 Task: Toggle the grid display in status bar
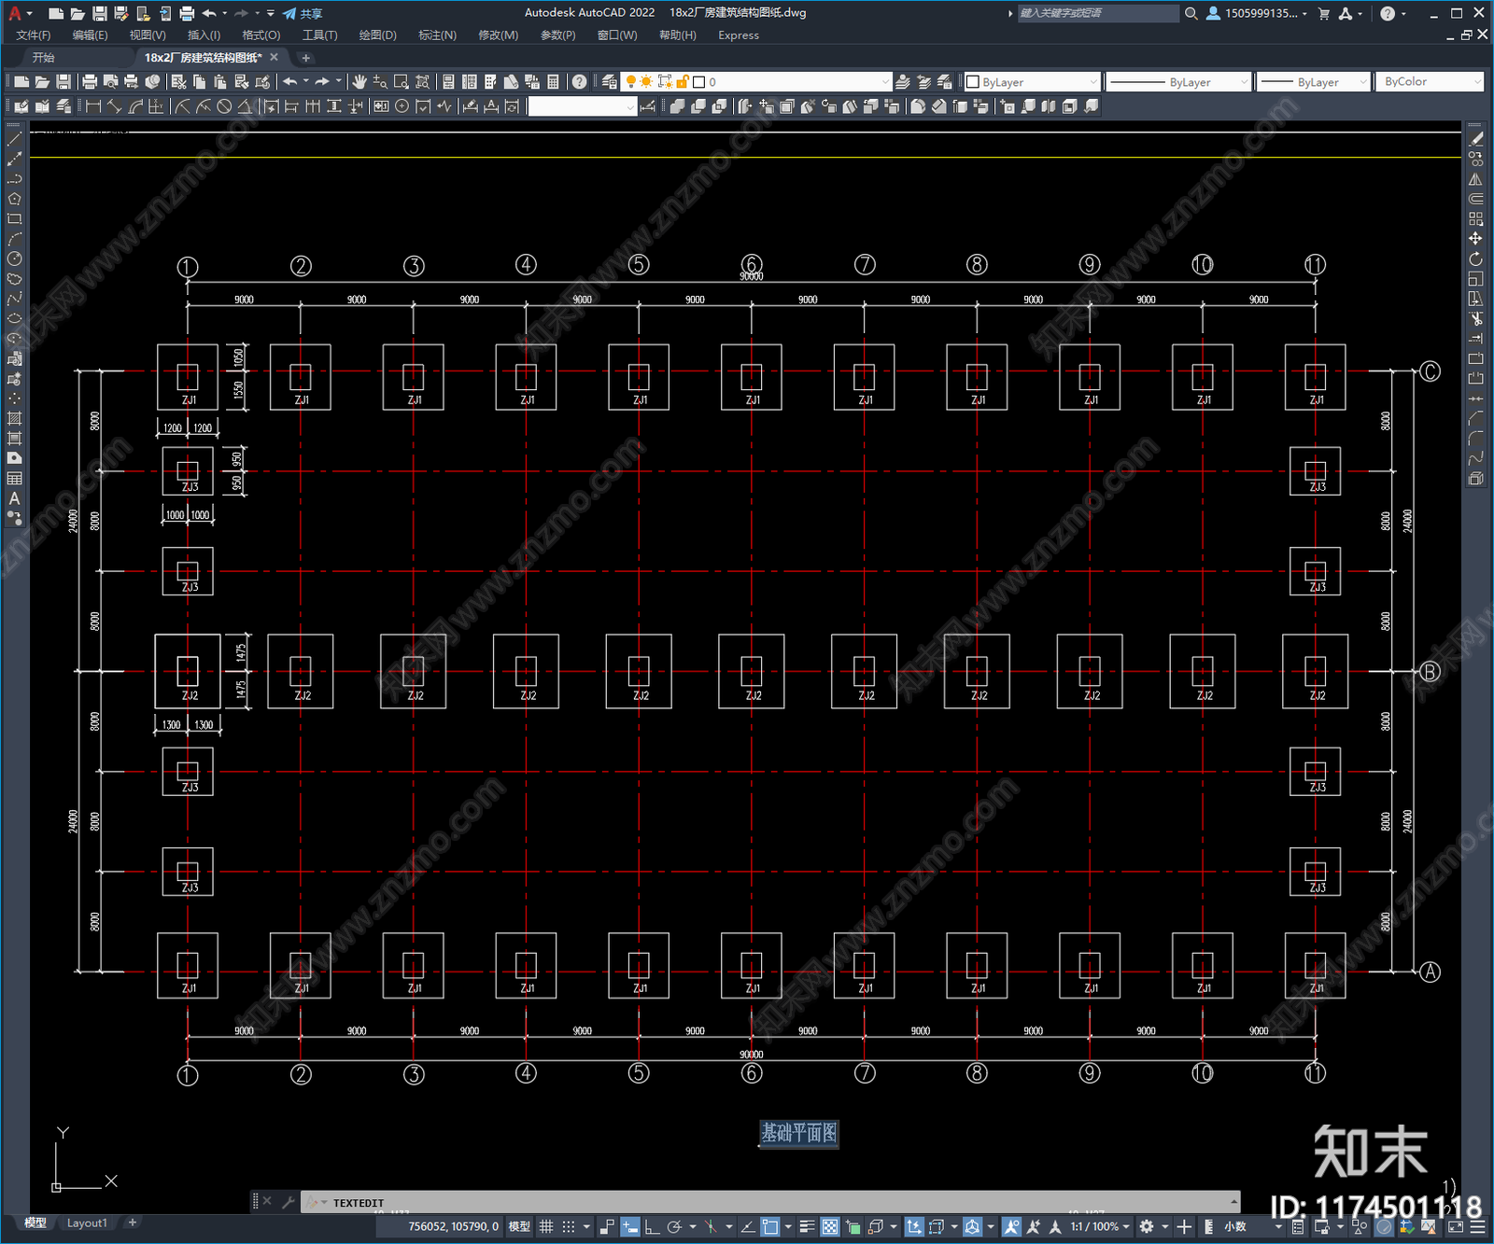546,1226
